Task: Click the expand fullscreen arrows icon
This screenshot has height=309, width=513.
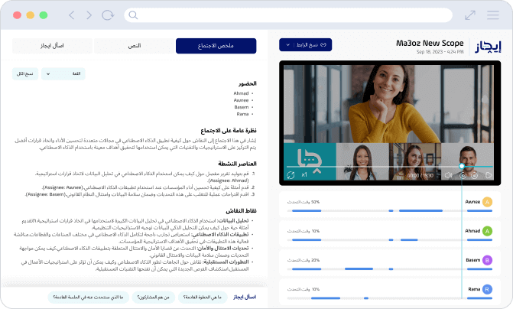Action: point(470,15)
